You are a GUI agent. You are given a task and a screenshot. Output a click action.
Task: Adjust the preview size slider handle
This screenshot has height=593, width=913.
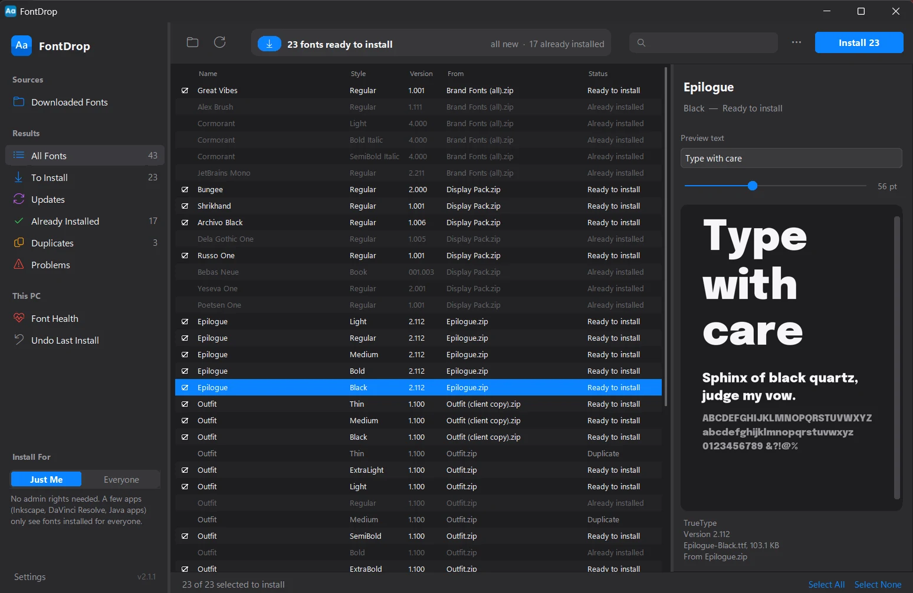point(752,186)
